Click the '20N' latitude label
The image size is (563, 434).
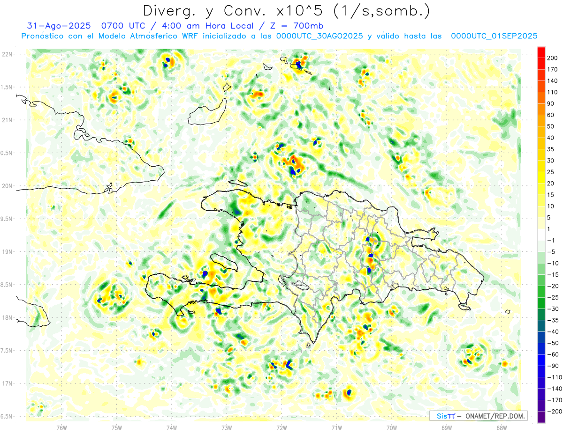[7, 186]
